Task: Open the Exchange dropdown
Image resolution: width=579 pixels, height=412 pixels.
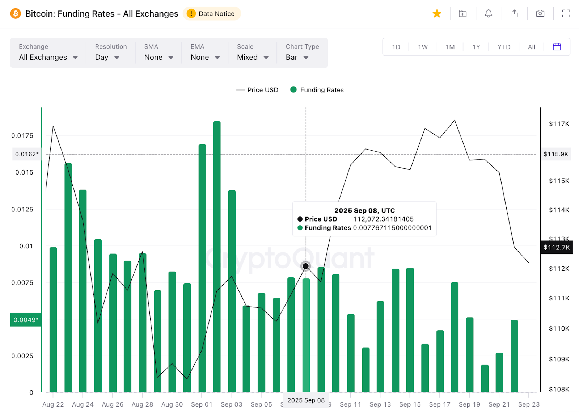Action: 48,52
